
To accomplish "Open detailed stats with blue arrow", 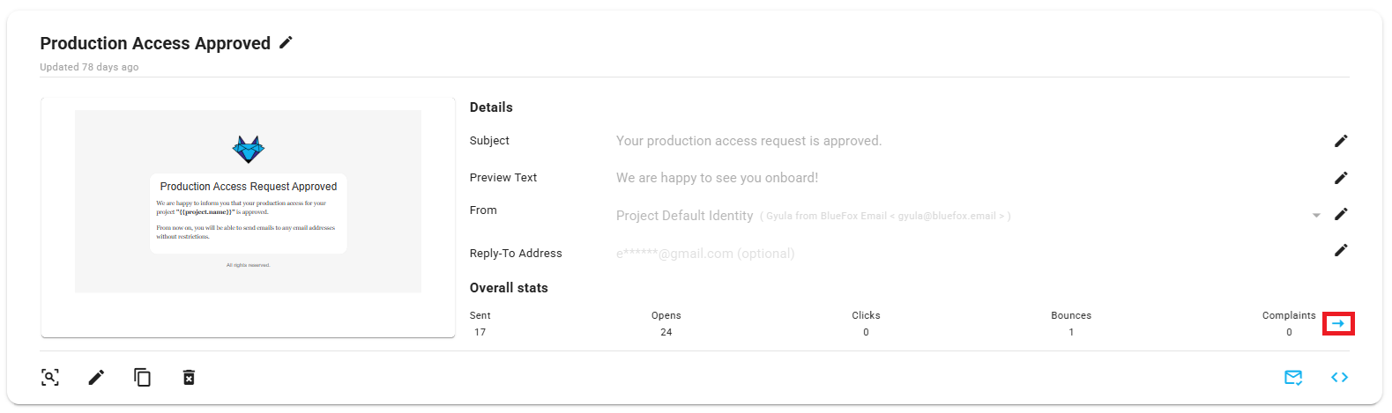I will click(1338, 324).
